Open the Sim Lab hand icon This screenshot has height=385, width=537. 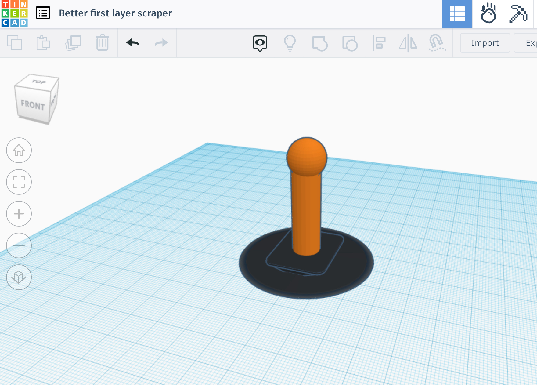(x=488, y=14)
